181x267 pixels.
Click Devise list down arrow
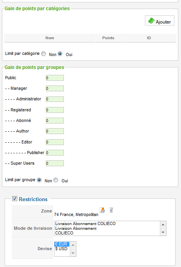tap(73, 253)
